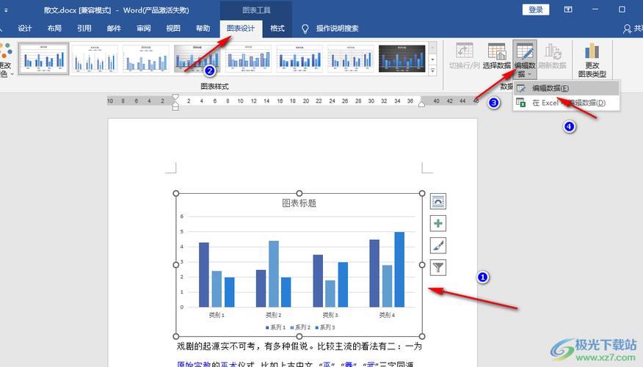Select the 图表设计 tab

point(241,29)
